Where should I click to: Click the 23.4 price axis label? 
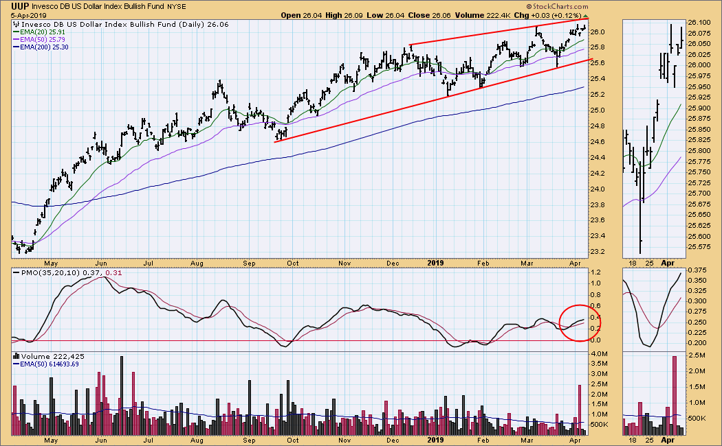(597, 236)
